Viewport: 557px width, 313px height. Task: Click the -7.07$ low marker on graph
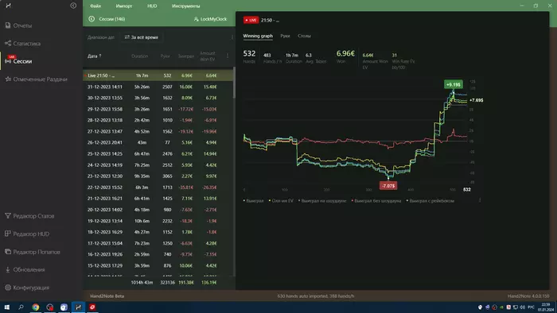pos(388,186)
